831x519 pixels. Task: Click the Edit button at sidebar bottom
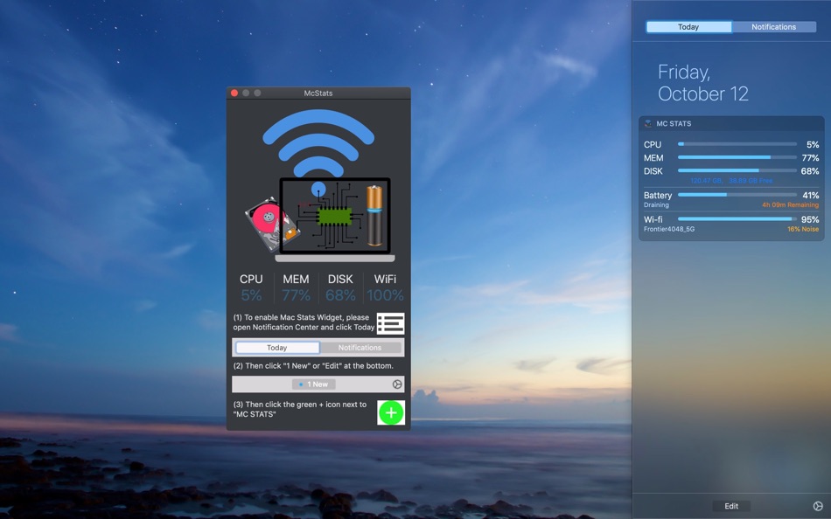click(731, 506)
